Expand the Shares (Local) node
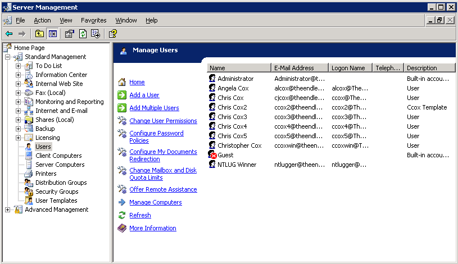The image size is (458, 264). click(x=18, y=120)
